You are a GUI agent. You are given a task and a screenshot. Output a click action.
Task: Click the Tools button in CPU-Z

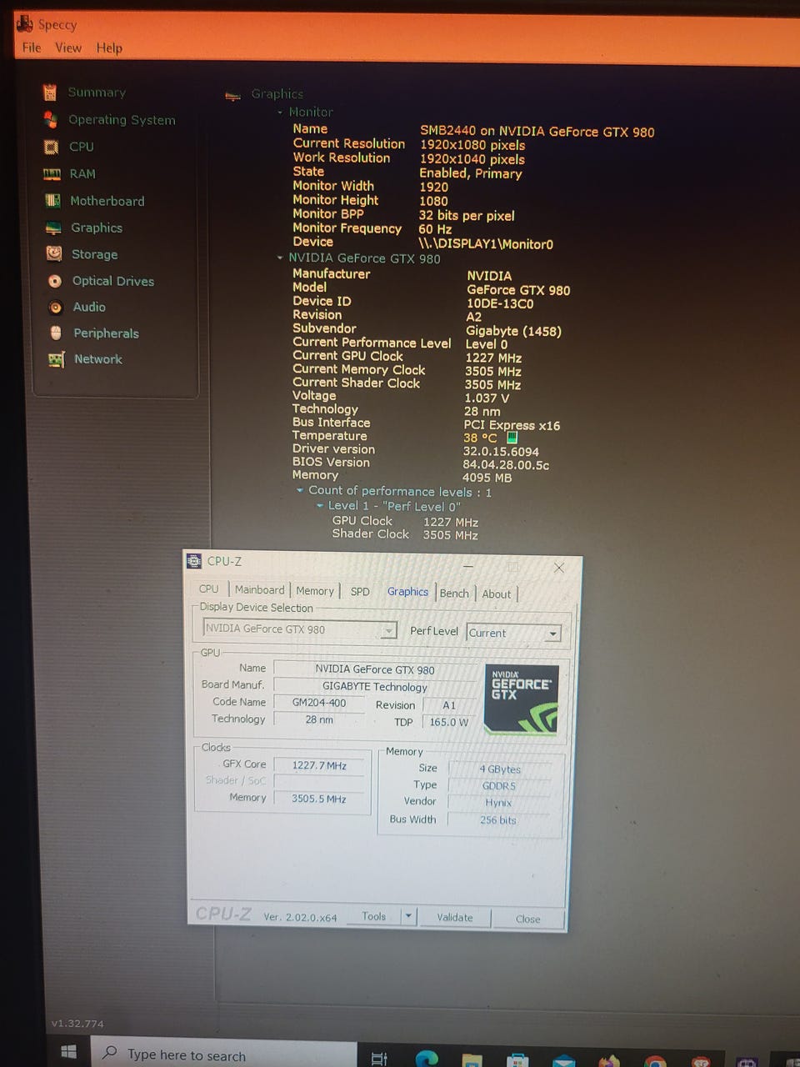coord(374,916)
